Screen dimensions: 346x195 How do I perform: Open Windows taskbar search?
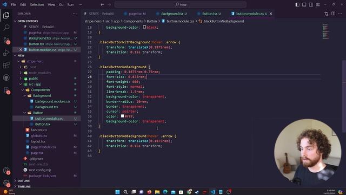coord(125,192)
